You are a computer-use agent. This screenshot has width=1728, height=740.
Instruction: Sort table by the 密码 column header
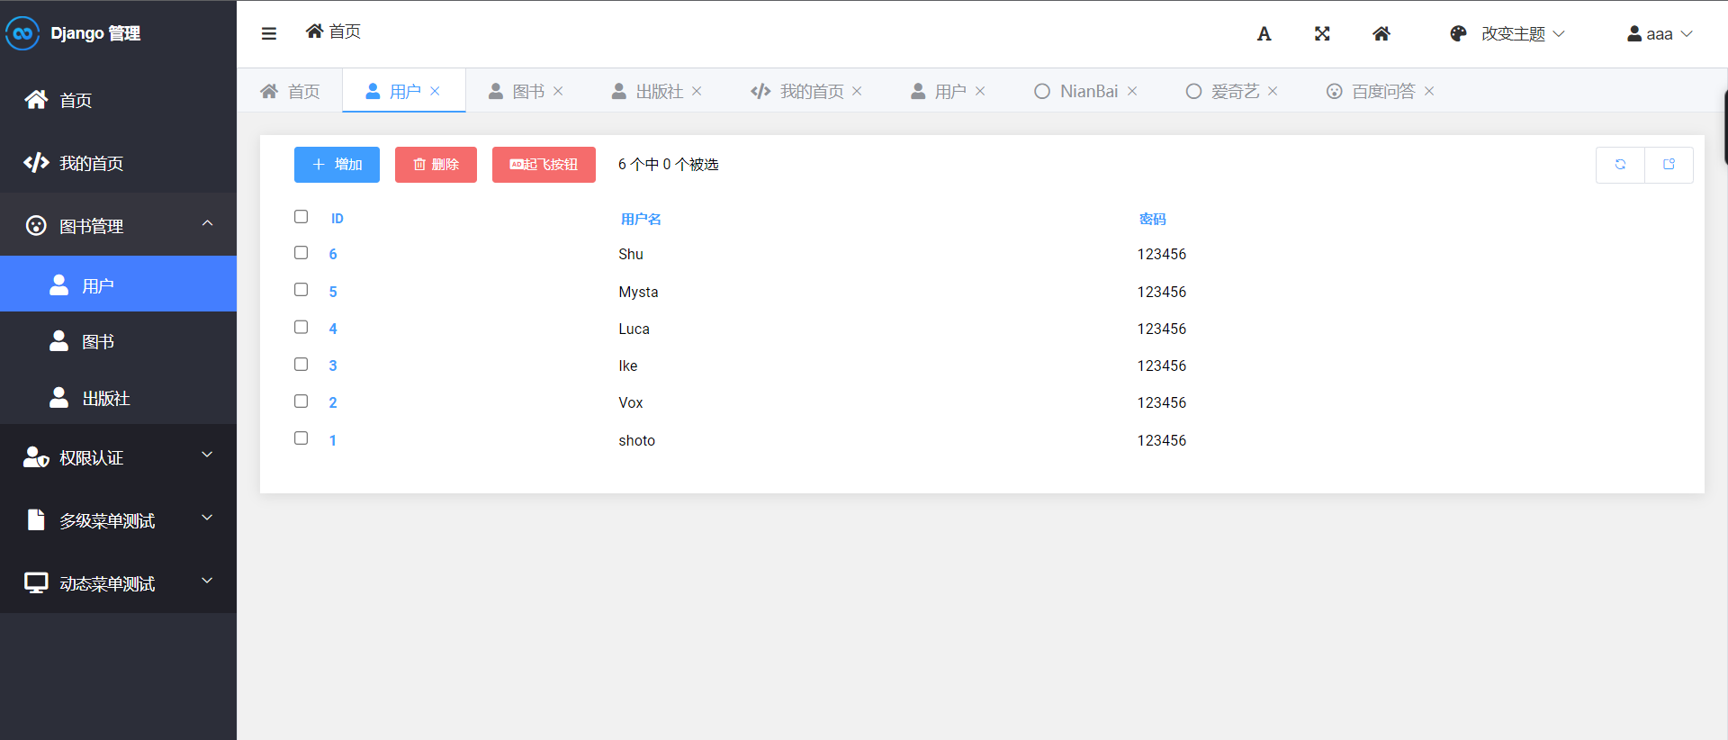1152,219
